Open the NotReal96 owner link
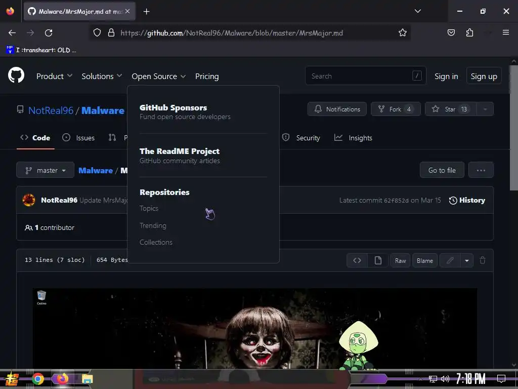Image resolution: width=518 pixels, height=389 pixels. coord(51,110)
